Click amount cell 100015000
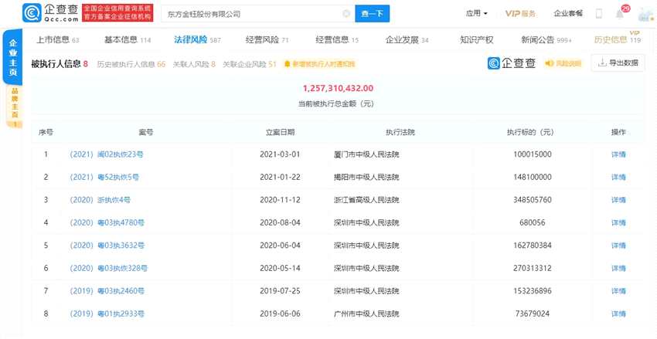This screenshot has width=657, height=339. point(532,154)
